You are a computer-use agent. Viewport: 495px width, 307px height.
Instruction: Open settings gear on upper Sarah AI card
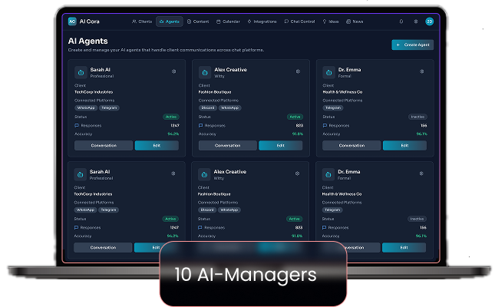pyautogui.click(x=173, y=71)
